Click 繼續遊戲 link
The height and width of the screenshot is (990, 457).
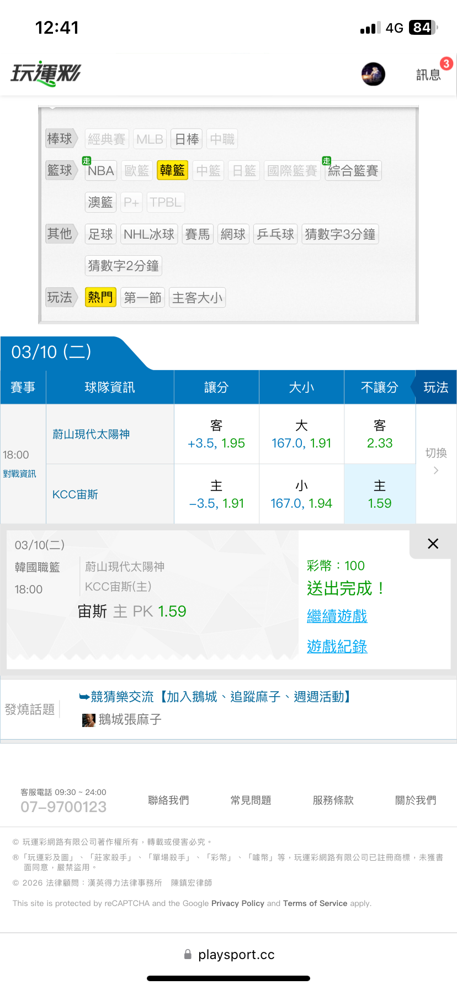pos(337,616)
